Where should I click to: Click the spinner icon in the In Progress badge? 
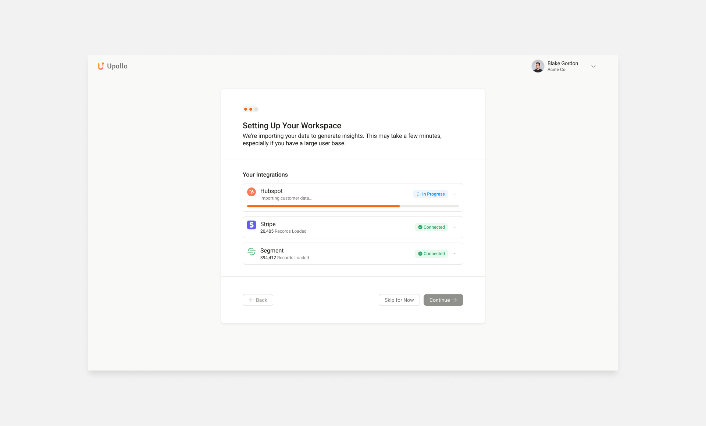click(418, 194)
